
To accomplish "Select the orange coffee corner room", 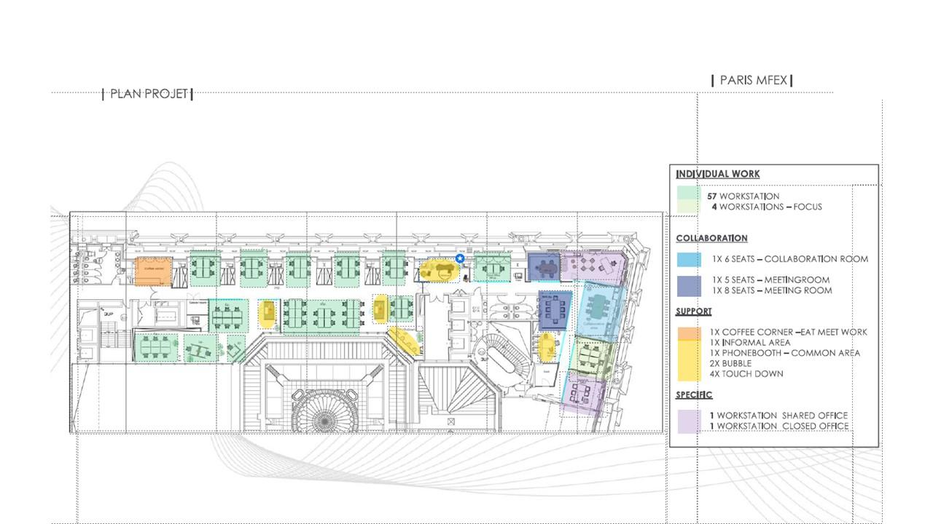I will pyautogui.click(x=153, y=269).
